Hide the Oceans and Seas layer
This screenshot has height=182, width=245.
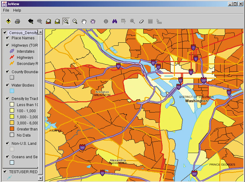8,157
